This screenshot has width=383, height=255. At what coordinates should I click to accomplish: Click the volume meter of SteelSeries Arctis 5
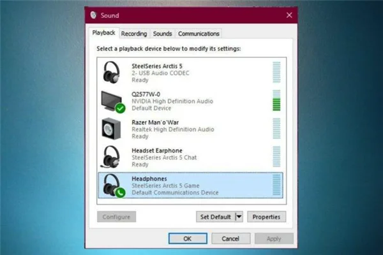pos(276,72)
